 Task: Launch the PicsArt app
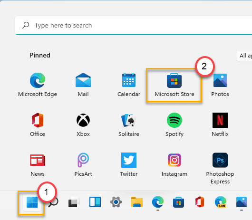[83, 165]
